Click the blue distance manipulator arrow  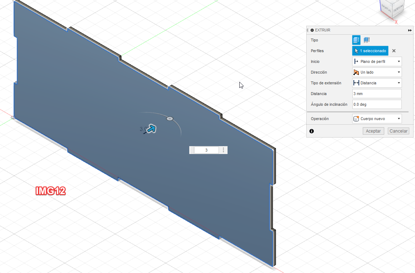151,129
